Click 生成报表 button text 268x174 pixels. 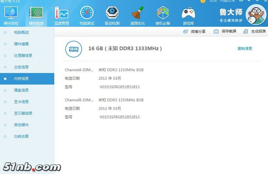[259, 31]
